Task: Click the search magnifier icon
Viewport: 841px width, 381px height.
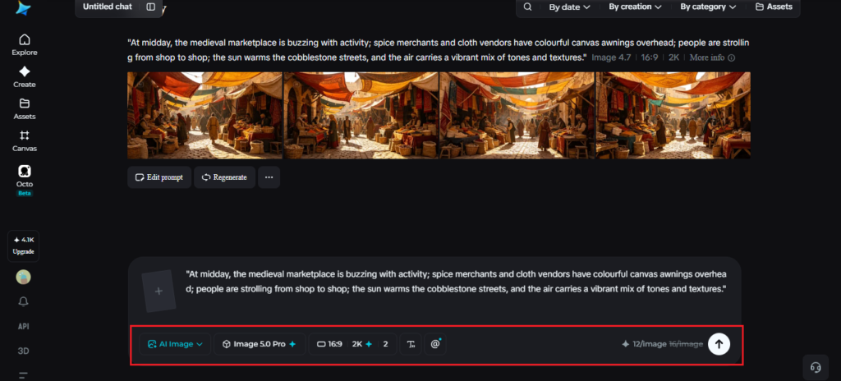Action: tap(528, 7)
